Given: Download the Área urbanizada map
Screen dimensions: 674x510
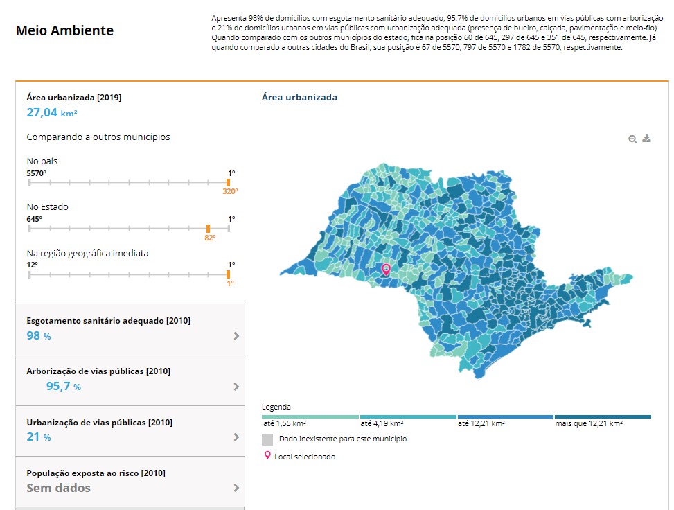Looking at the screenshot, I should 646,139.
